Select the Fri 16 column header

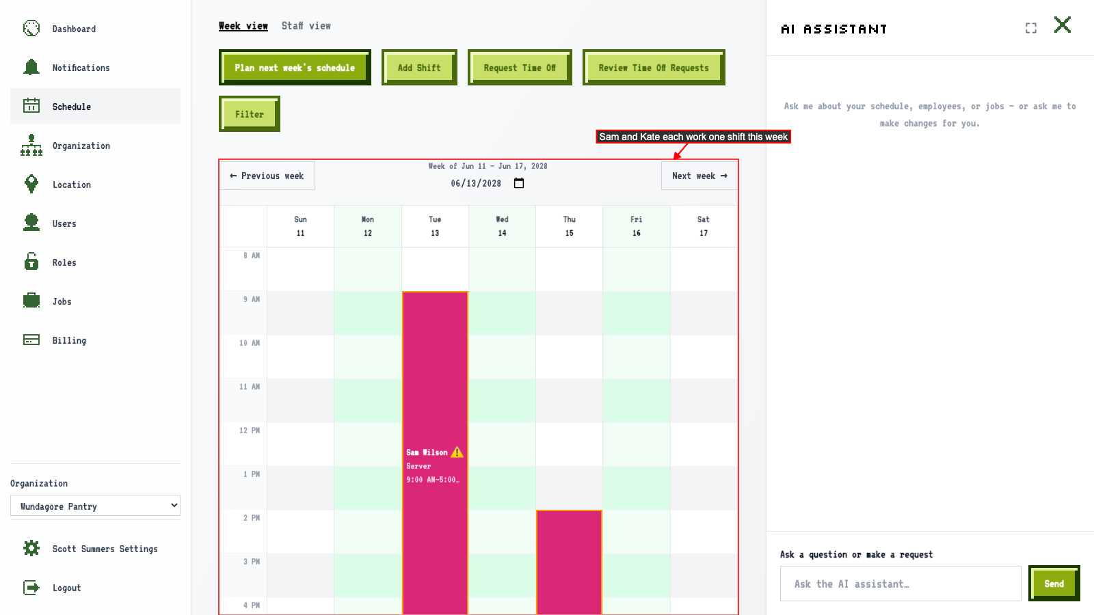click(x=637, y=226)
